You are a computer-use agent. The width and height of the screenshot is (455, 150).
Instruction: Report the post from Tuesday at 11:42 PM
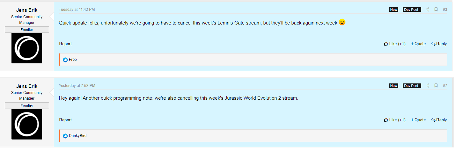pyautogui.click(x=65, y=44)
